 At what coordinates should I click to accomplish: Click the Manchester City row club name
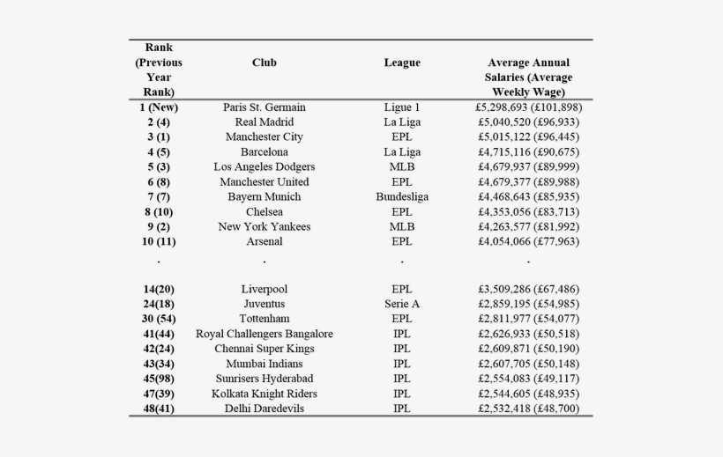264,137
